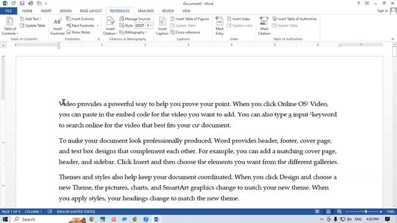Switch to the VIEW tab
The image size is (397, 223).
[x=186, y=11]
